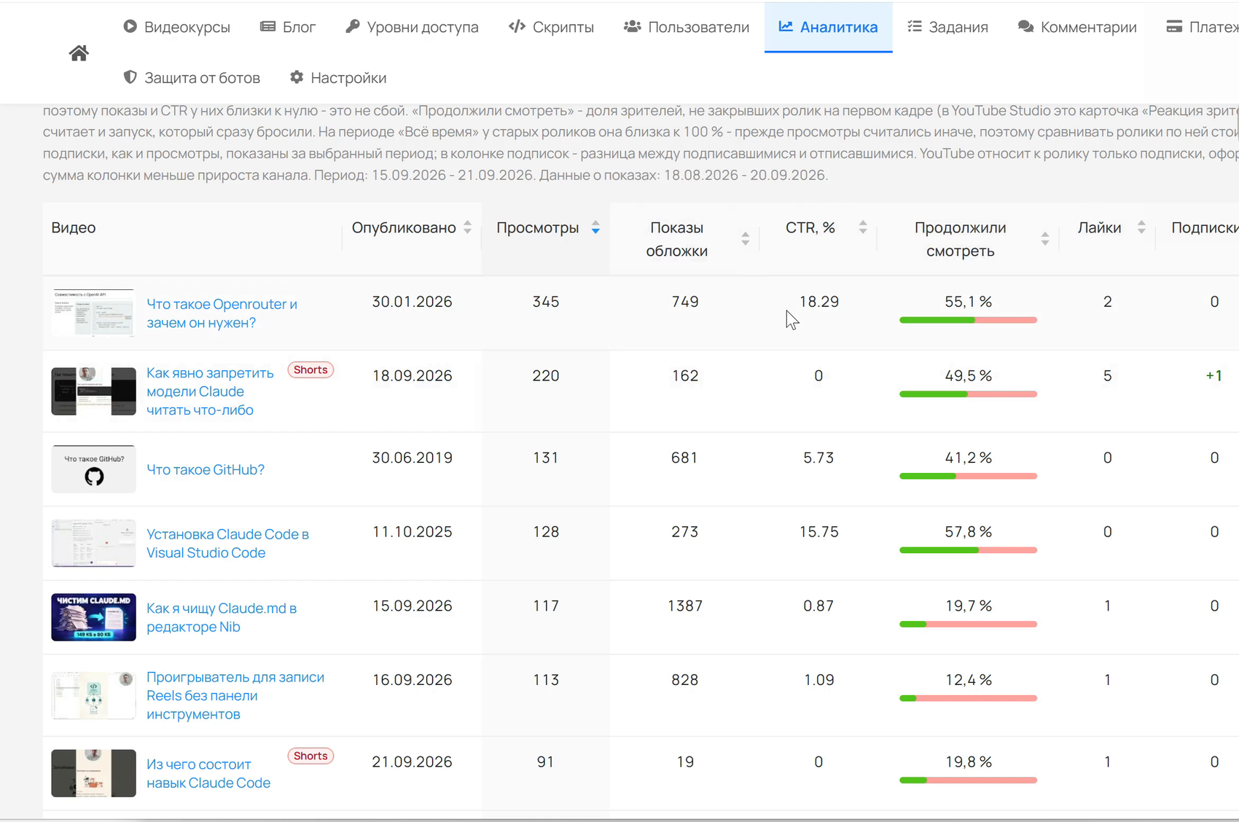1239x822 pixels.
Task: Click the 55,1 % retention progress bar
Action: pyautogui.click(x=968, y=320)
